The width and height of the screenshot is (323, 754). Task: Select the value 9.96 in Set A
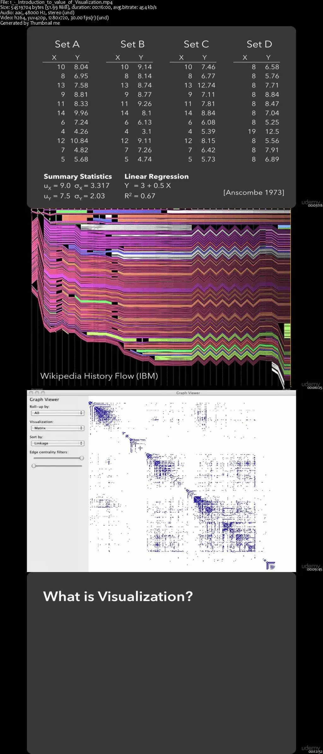coord(81,113)
